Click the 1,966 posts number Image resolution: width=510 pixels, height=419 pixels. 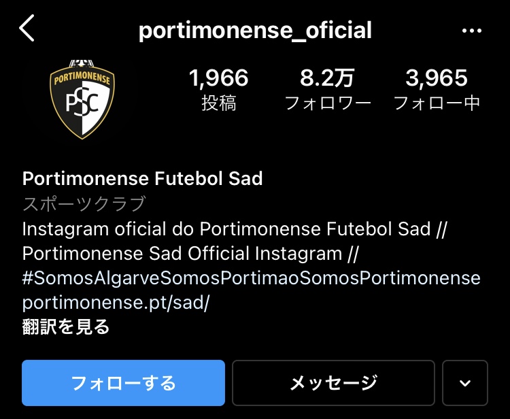tap(219, 78)
